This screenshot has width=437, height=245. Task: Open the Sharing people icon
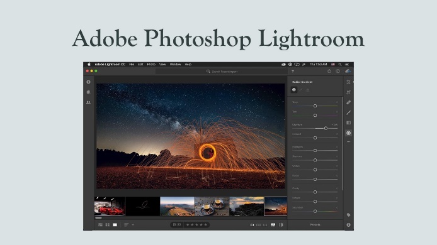(x=88, y=102)
